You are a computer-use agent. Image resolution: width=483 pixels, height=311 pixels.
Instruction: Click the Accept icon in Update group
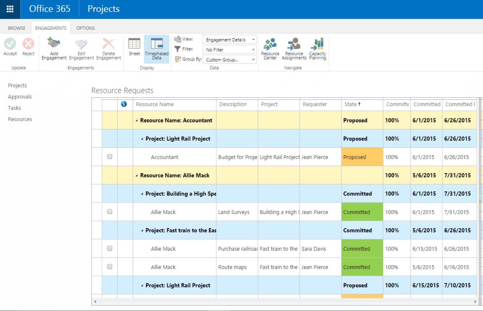coord(10,47)
